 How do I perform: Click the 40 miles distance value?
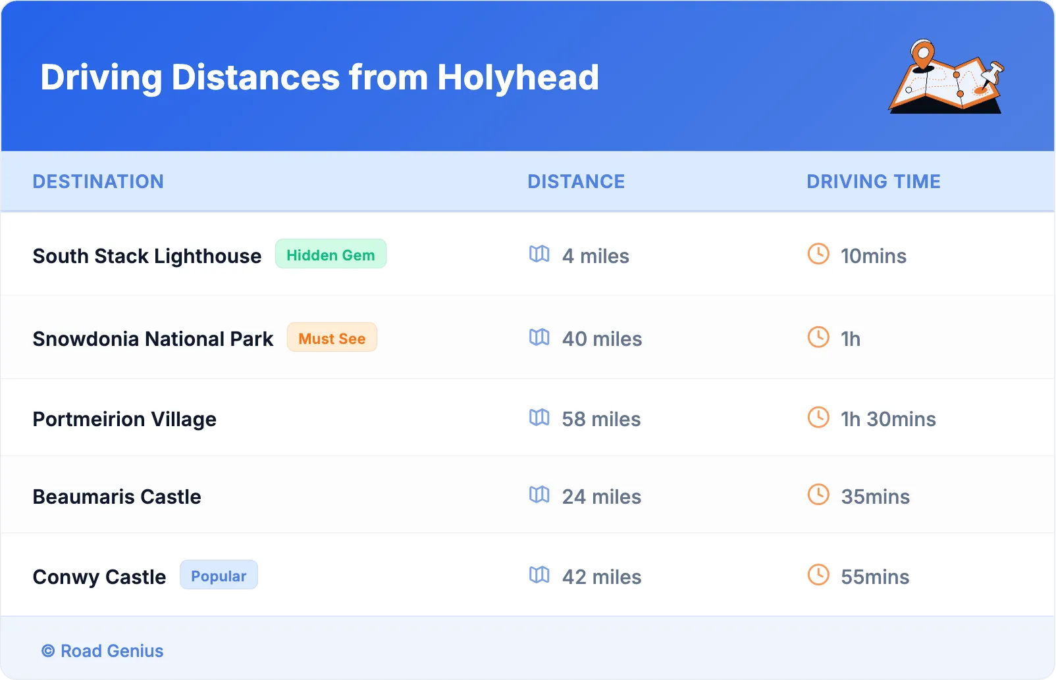[602, 339]
